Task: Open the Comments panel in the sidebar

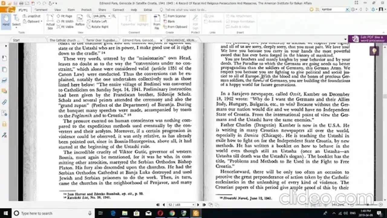Action: (x=4, y=91)
